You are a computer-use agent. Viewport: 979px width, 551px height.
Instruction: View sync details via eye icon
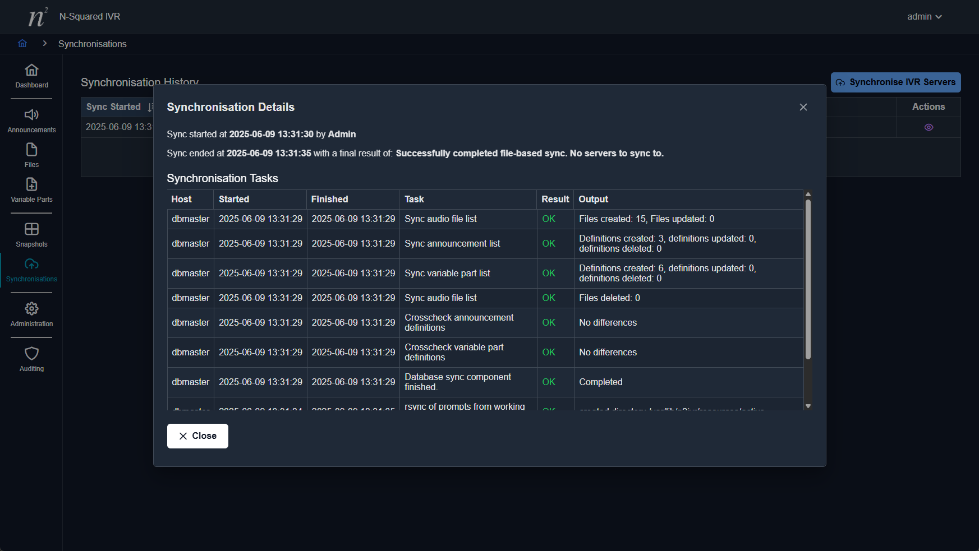click(x=929, y=127)
